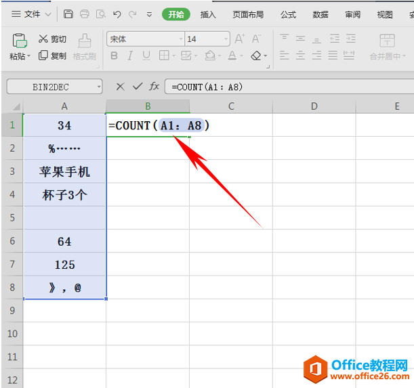Click 合并居中 merge and center
This screenshot has height=388, width=414.
point(387,47)
